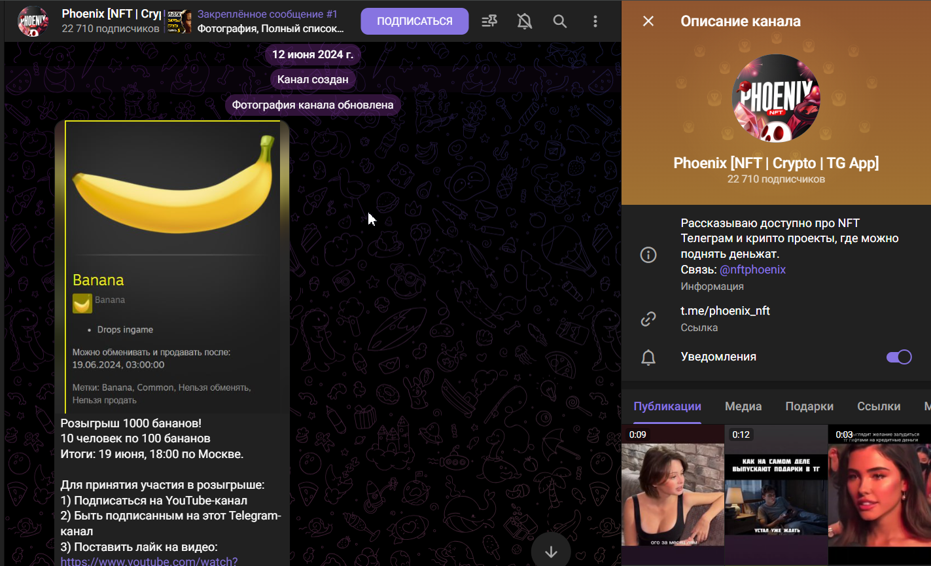Open pinned message 'Закреплённое сообщение #1'
Viewport: 931px width, 566px height.
268,14
